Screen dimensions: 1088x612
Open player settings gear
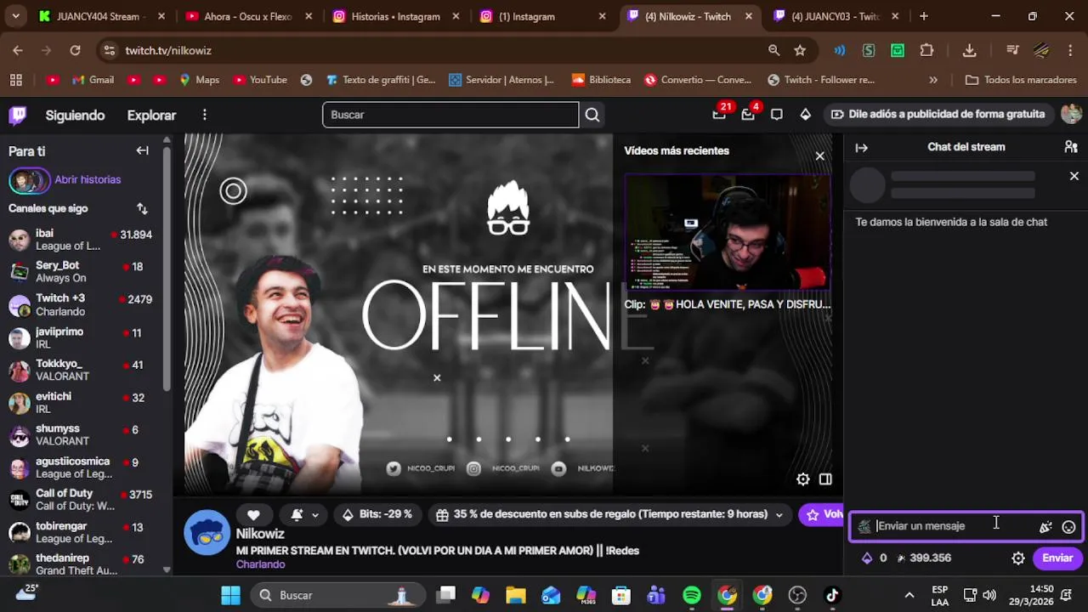point(802,479)
